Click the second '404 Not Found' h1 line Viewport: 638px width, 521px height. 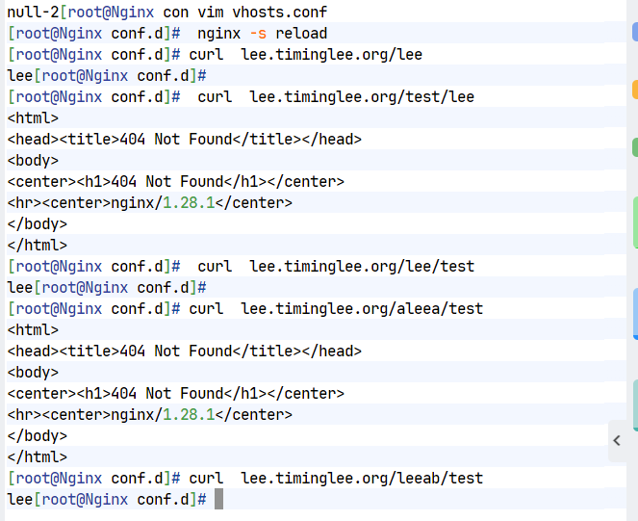(x=176, y=394)
